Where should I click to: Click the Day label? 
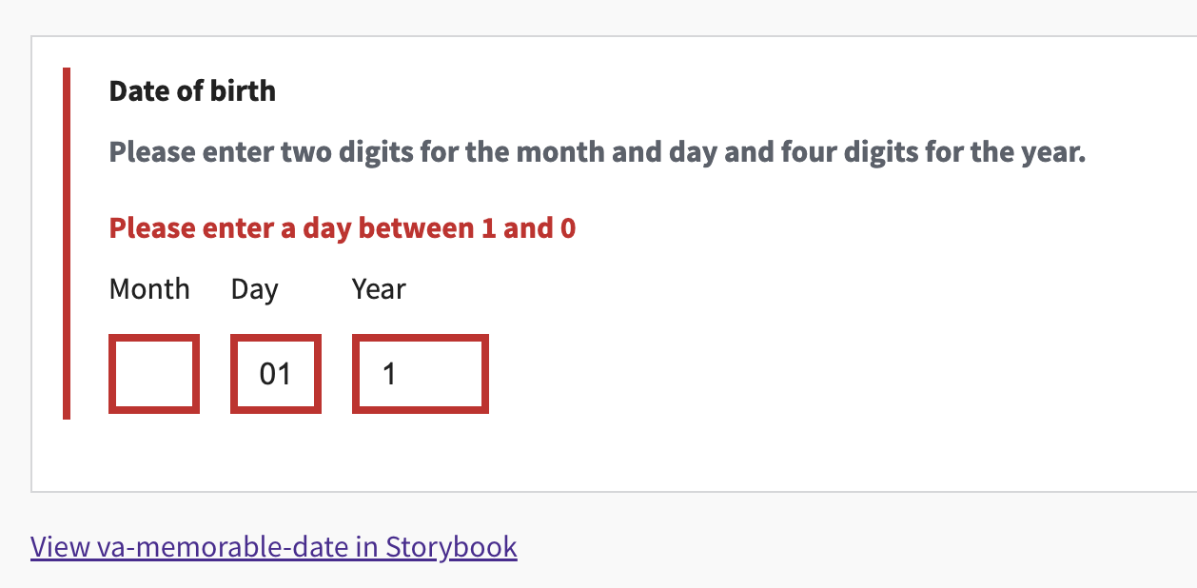[x=253, y=288]
